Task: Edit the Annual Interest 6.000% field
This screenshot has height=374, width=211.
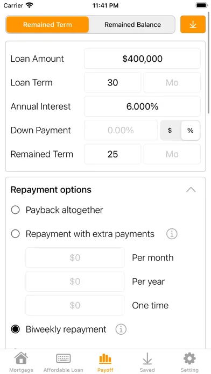Action: (x=143, y=106)
